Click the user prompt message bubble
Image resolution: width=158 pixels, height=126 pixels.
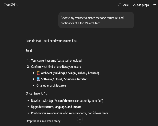click(x=96, y=20)
